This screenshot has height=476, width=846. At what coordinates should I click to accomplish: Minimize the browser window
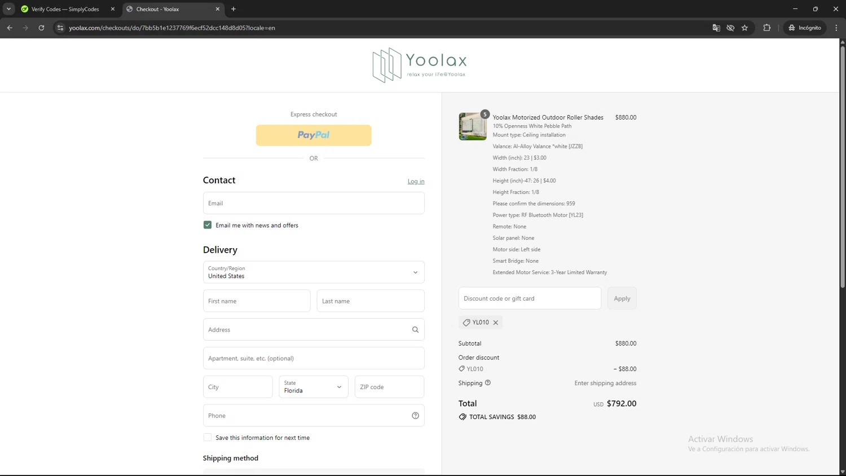pos(795,9)
